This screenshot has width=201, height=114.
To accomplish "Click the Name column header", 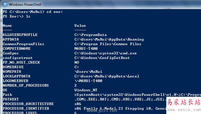I will (x=7, y=26).
